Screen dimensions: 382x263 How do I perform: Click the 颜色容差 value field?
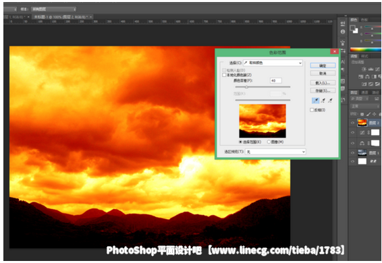[276, 81]
